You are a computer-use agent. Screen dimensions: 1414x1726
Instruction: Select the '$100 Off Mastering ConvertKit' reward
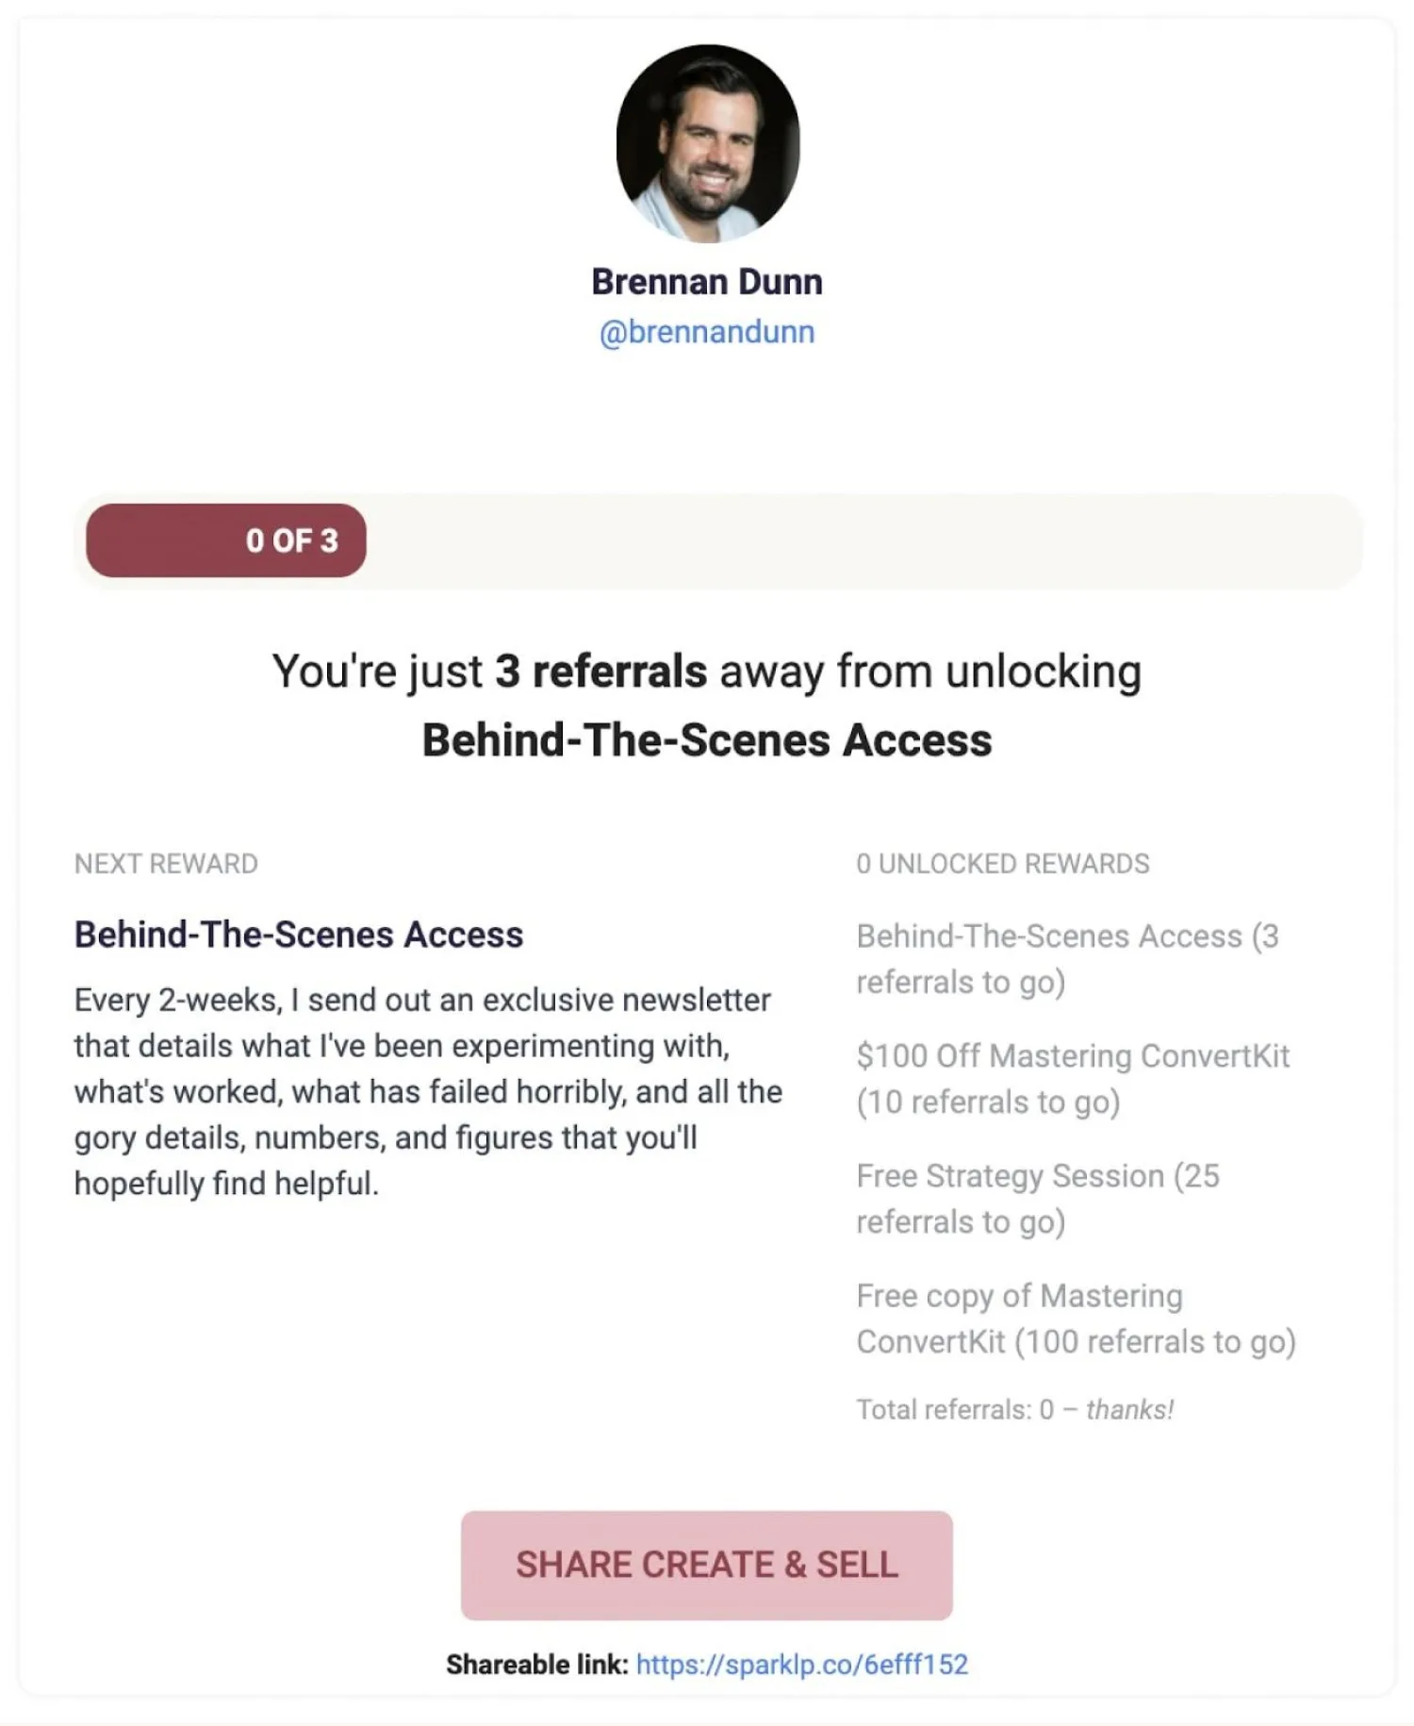(1072, 1078)
